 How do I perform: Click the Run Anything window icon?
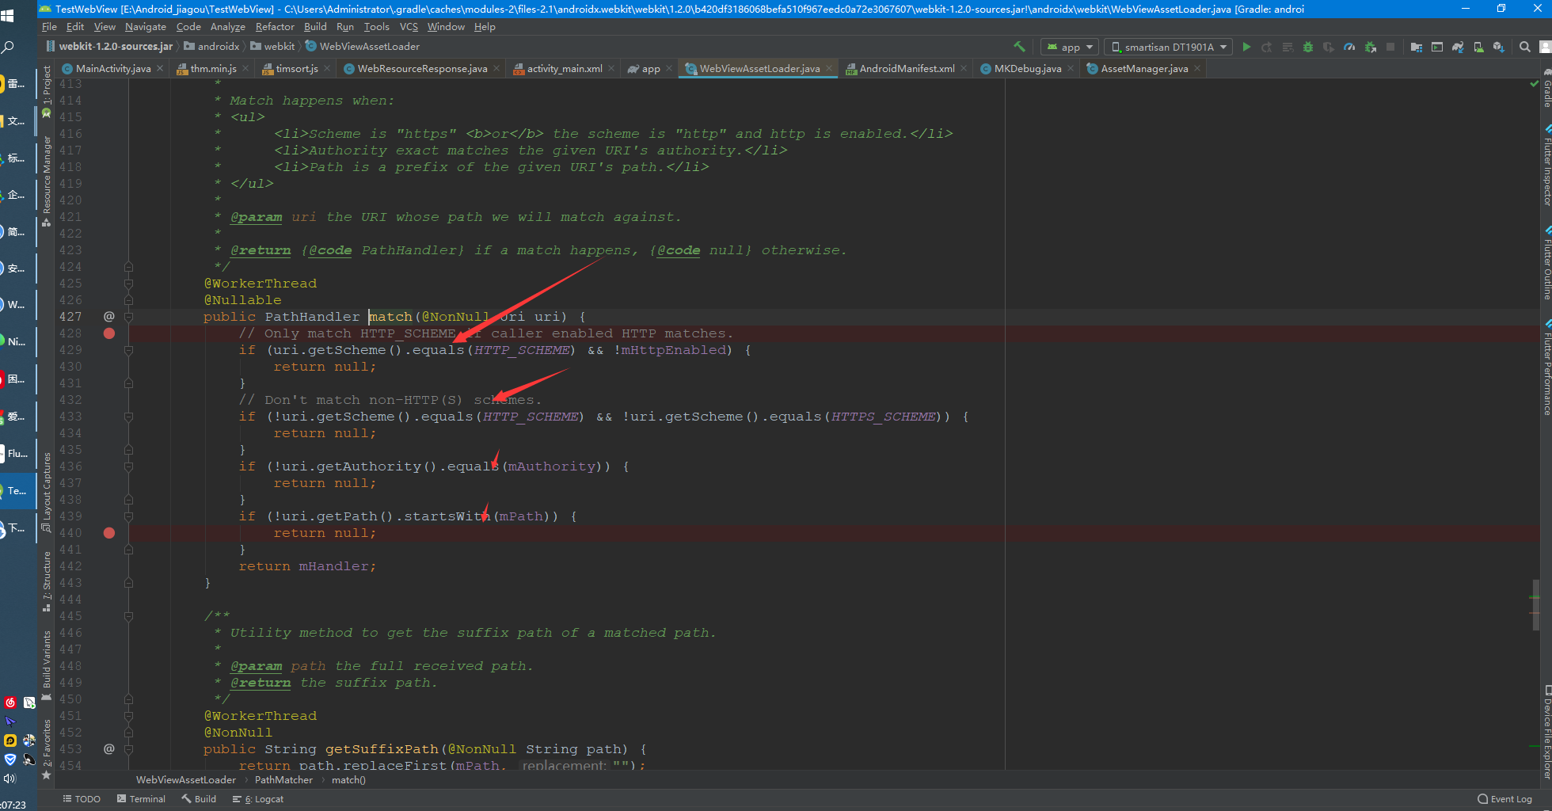pyautogui.click(x=1436, y=47)
